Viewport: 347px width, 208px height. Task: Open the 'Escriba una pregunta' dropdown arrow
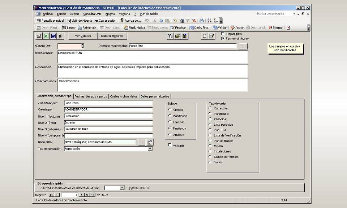pyautogui.click(x=294, y=14)
